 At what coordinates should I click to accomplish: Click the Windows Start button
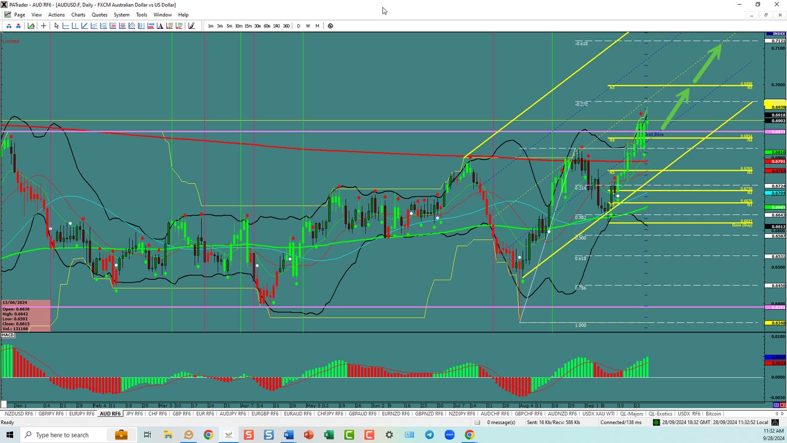(x=9, y=435)
